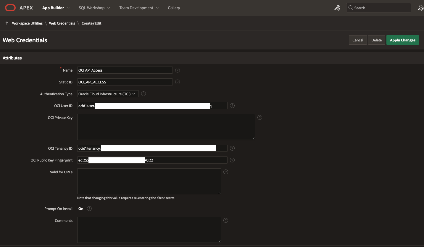
Task: Open help for Authentication Type
Action: pyautogui.click(x=144, y=94)
